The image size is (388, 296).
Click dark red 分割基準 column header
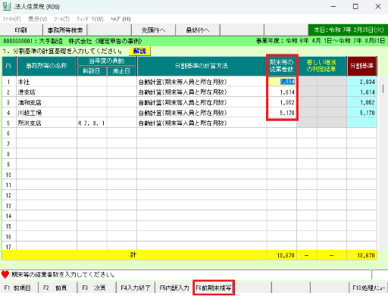(361, 66)
